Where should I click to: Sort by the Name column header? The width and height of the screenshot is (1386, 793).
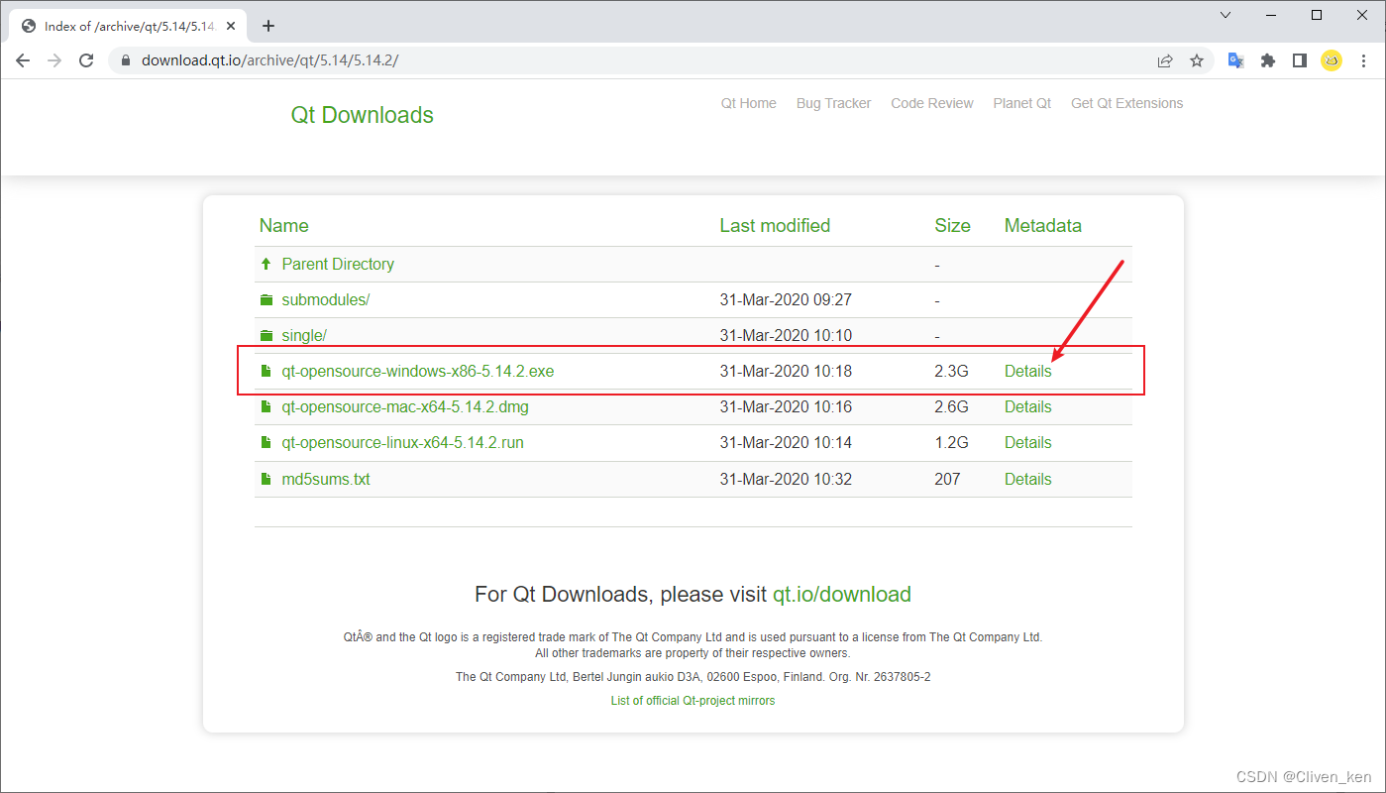[x=283, y=225]
